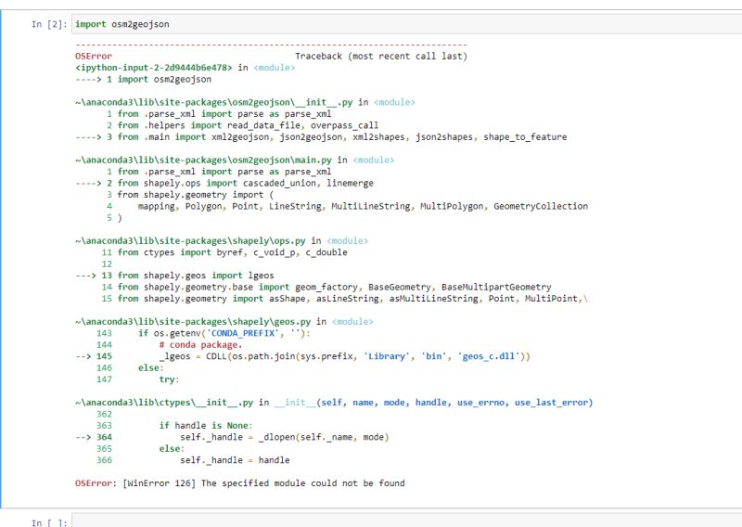Click the shapely\ops.py file path
Image resolution: width=742 pixels, height=527 pixels.
[x=190, y=241]
